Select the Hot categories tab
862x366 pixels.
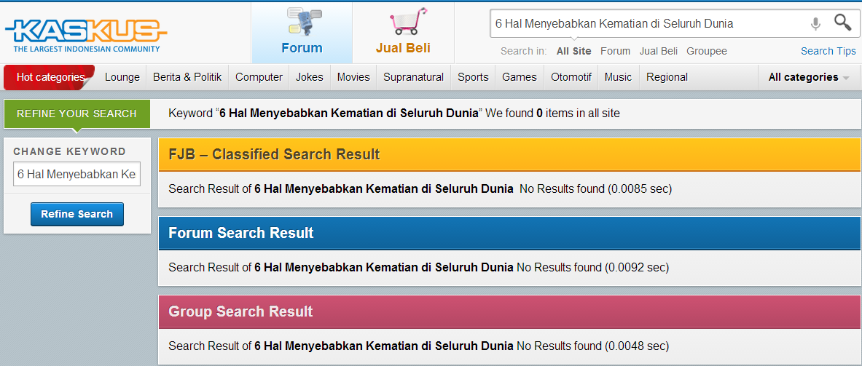(x=50, y=77)
